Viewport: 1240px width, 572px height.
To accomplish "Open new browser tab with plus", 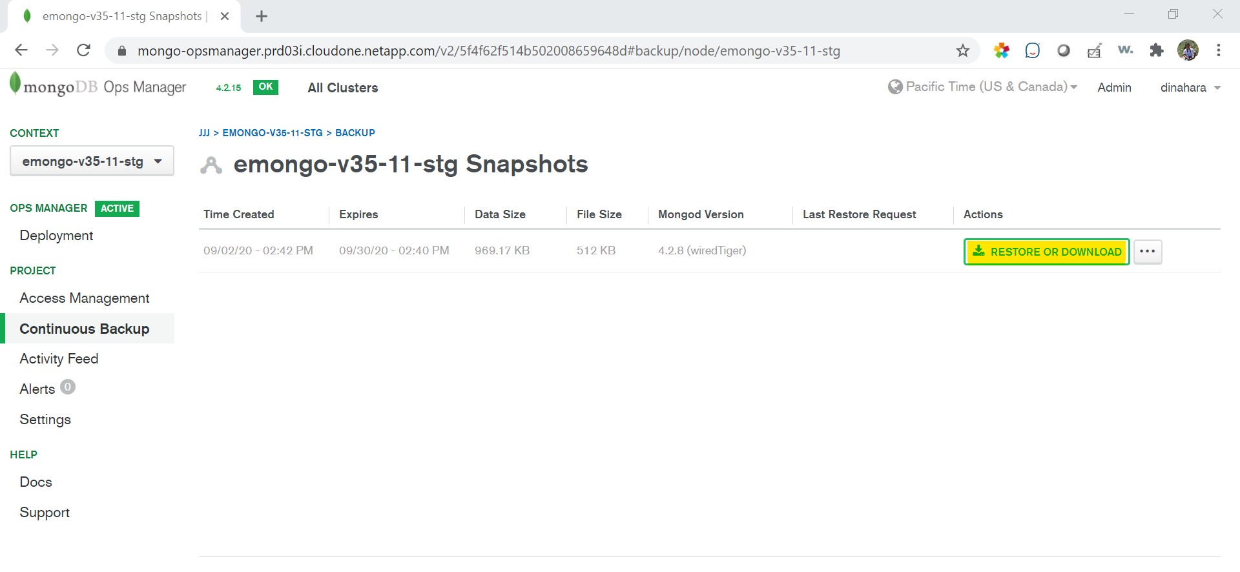I will [262, 17].
